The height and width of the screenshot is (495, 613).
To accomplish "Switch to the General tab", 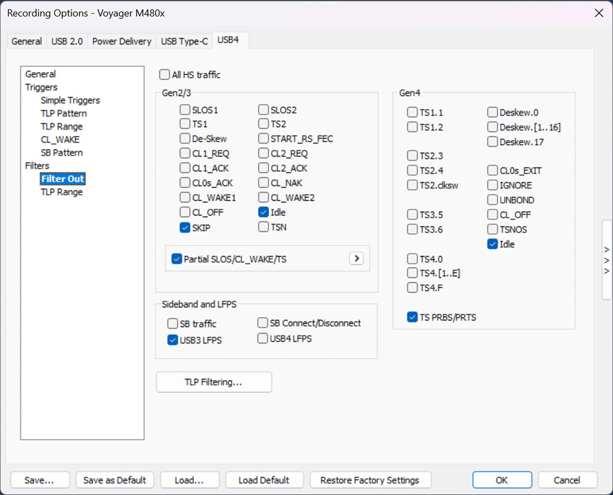I will click(x=27, y=41).
